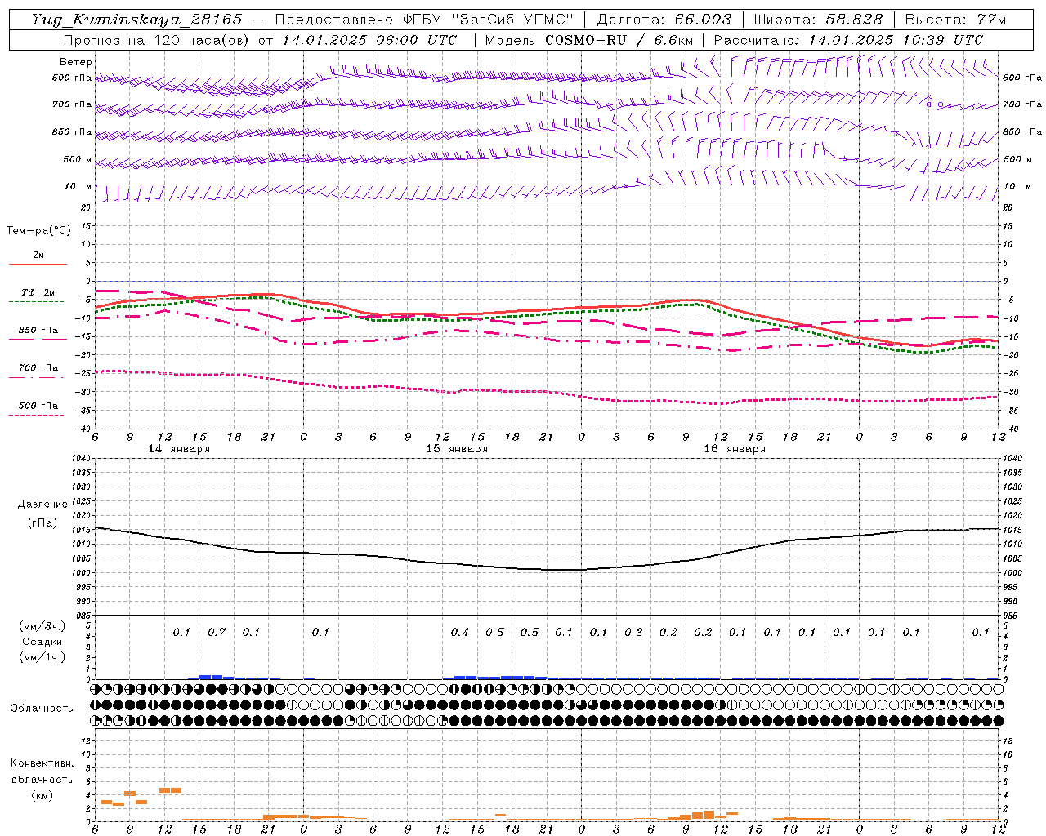Select the elevation text Высота: 77м

point(955,20)
